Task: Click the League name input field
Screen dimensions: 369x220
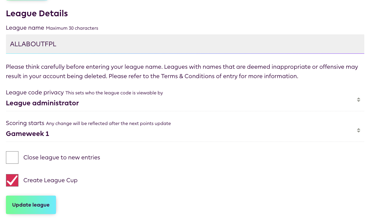Action: pos(184,44)
